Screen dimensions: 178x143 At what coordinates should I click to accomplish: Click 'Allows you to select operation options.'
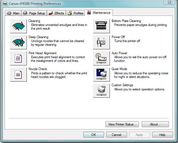(140, 89)
